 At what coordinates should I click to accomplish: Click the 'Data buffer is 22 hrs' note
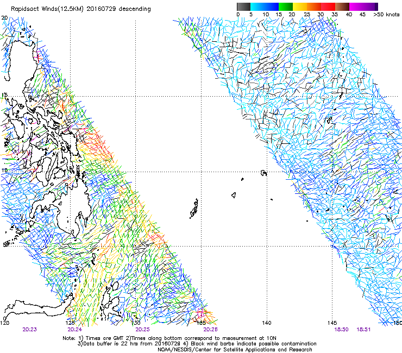(x=197, y=344)
